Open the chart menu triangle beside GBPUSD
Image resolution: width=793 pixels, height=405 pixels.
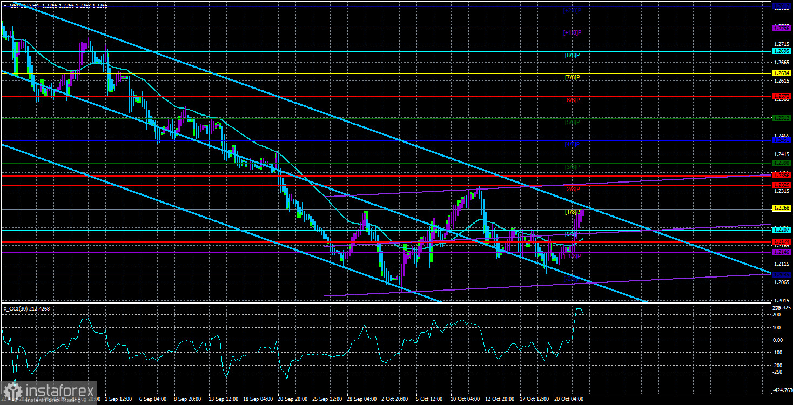(5, 5)
